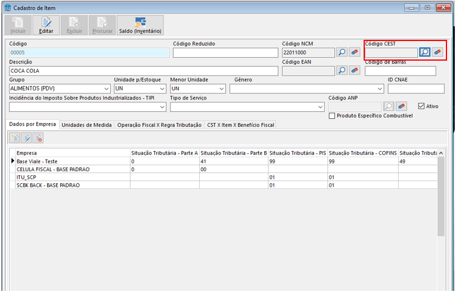This screenshot has height=295, width=456.
Task: Switch to Unidades de Medida tab
Action: (x=86, y=125)
